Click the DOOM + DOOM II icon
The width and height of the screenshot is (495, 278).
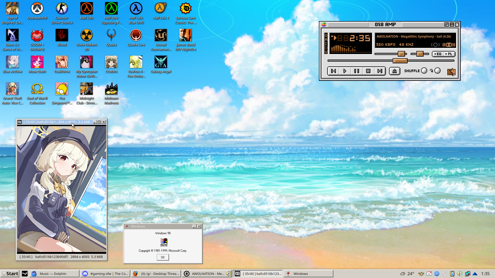[37, 40]
